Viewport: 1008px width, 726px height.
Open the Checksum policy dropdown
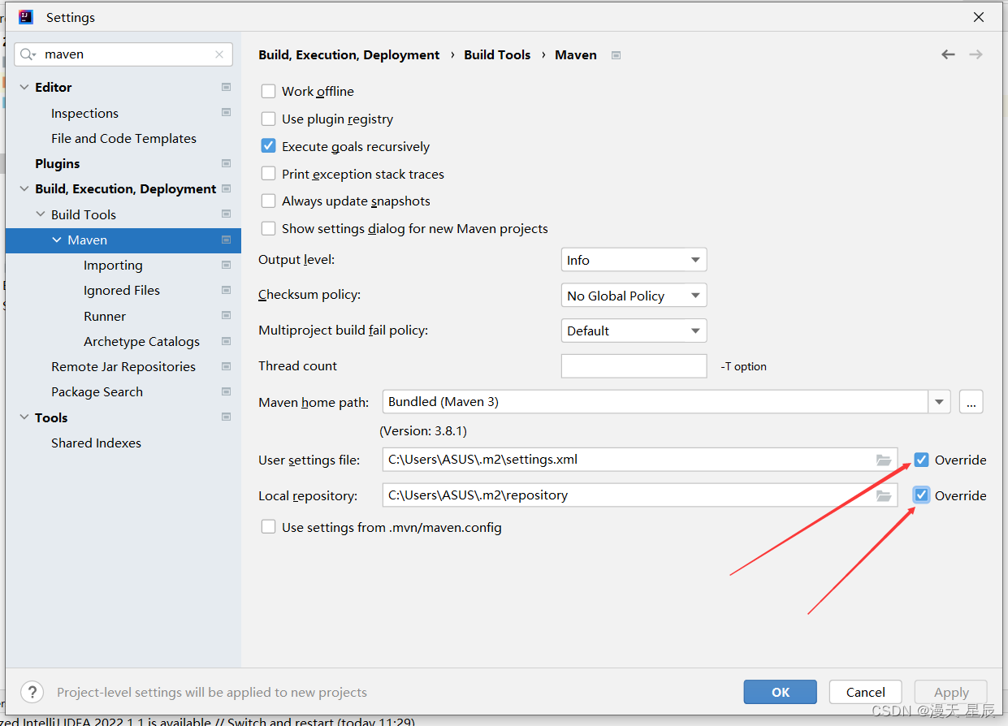(x=634, y=296)
